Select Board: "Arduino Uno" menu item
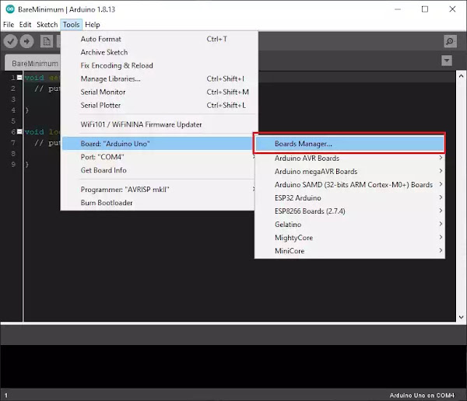Screen dimensions: 467x401 click(x=158, y=144)
